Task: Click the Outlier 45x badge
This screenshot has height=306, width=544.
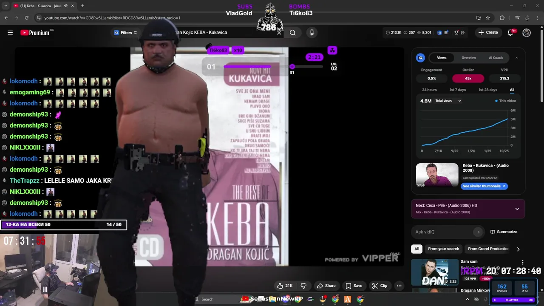Action: [x=468, y=78]
